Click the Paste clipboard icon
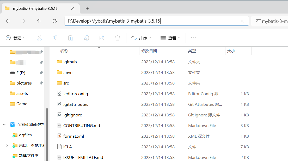 [x=71, y=38]
